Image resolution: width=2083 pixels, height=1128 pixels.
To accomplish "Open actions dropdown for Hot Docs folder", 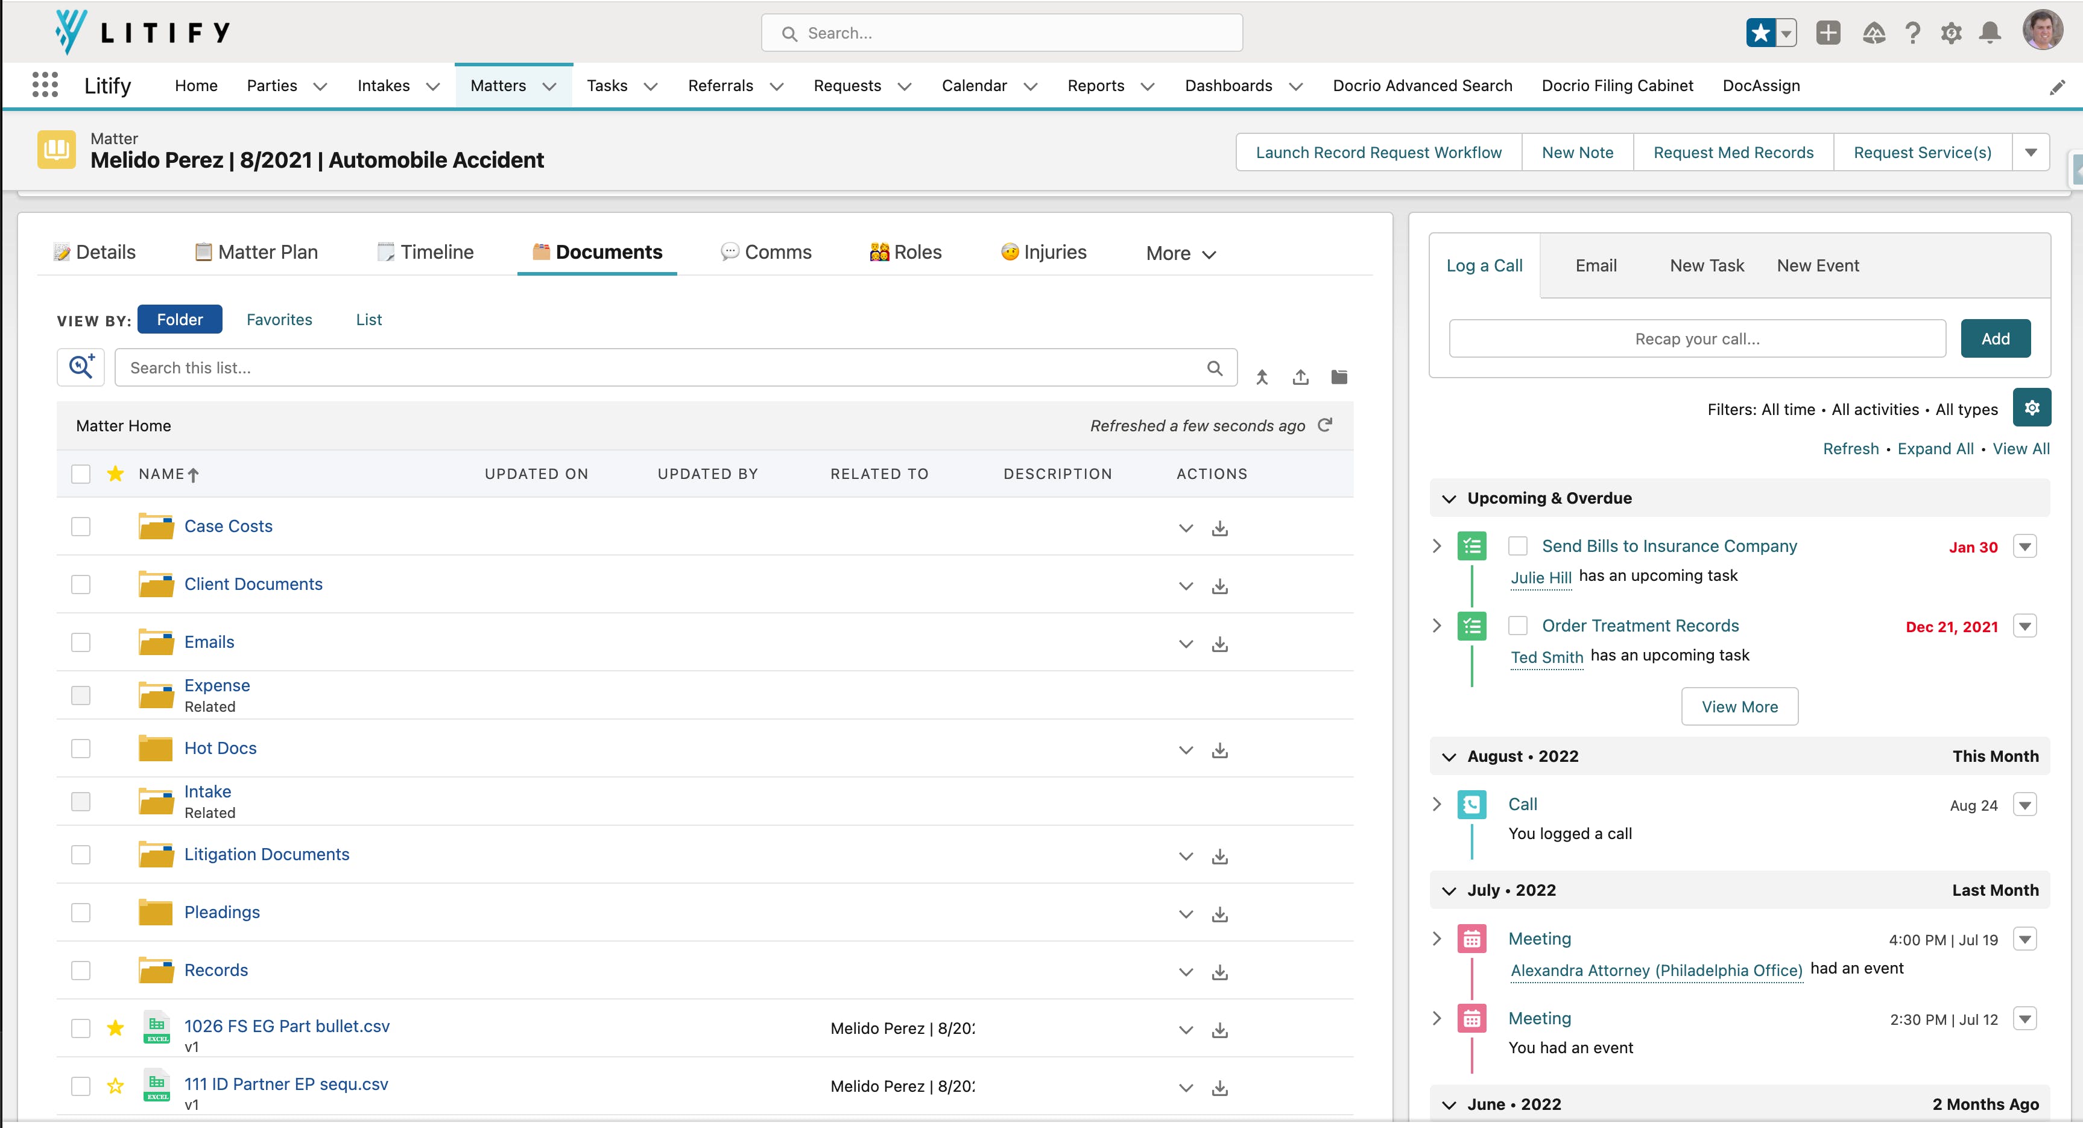I will pos(1186,750).
